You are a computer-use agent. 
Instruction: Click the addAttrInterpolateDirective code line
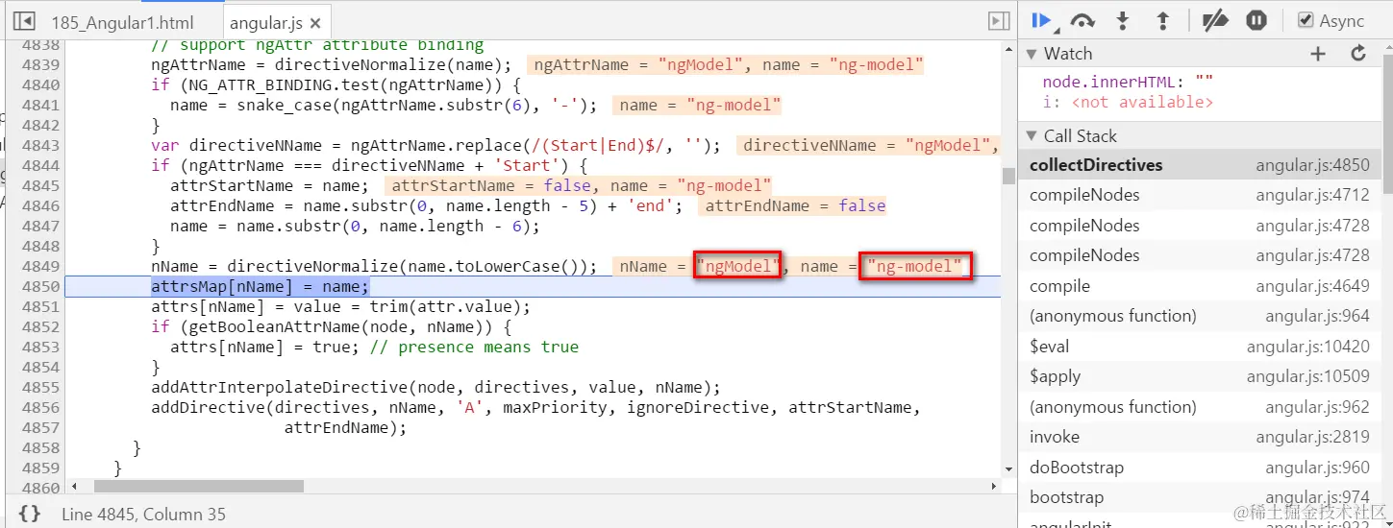[435, 388]
